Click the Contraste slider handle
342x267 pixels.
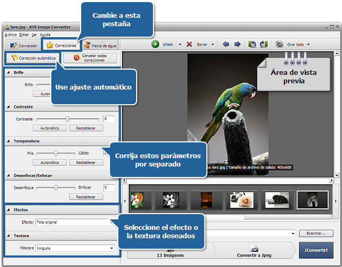point(68,119)
